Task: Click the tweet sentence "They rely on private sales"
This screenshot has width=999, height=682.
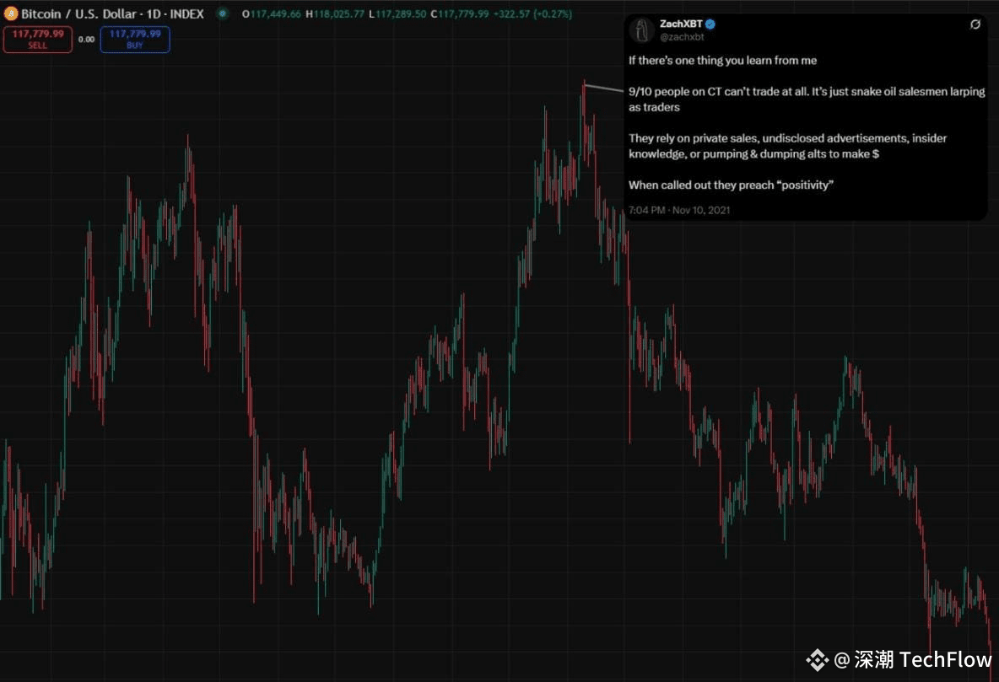Action: point(787,146)
